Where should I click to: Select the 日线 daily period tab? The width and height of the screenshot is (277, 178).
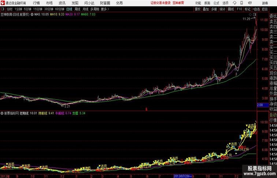pyautogui.click(x=69, y=9)
